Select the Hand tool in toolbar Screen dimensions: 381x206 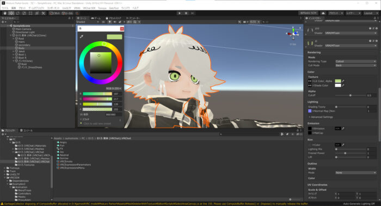tap(5, 13)
